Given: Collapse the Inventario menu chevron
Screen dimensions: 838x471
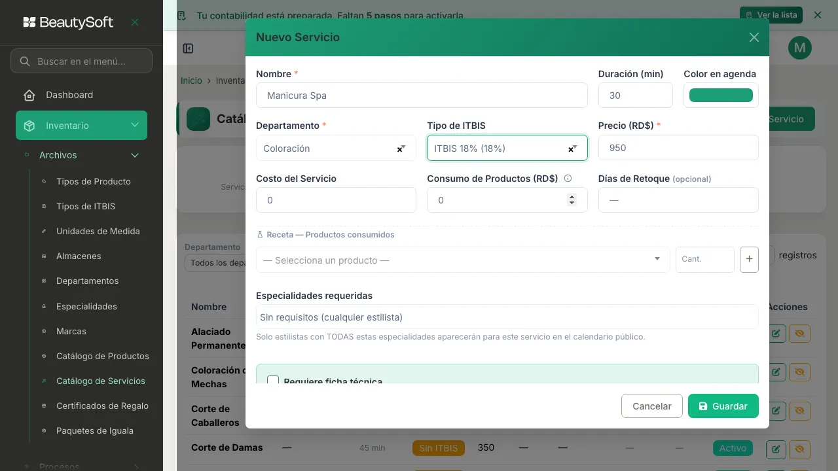Looking at the screenshot, I should point(135,125).
